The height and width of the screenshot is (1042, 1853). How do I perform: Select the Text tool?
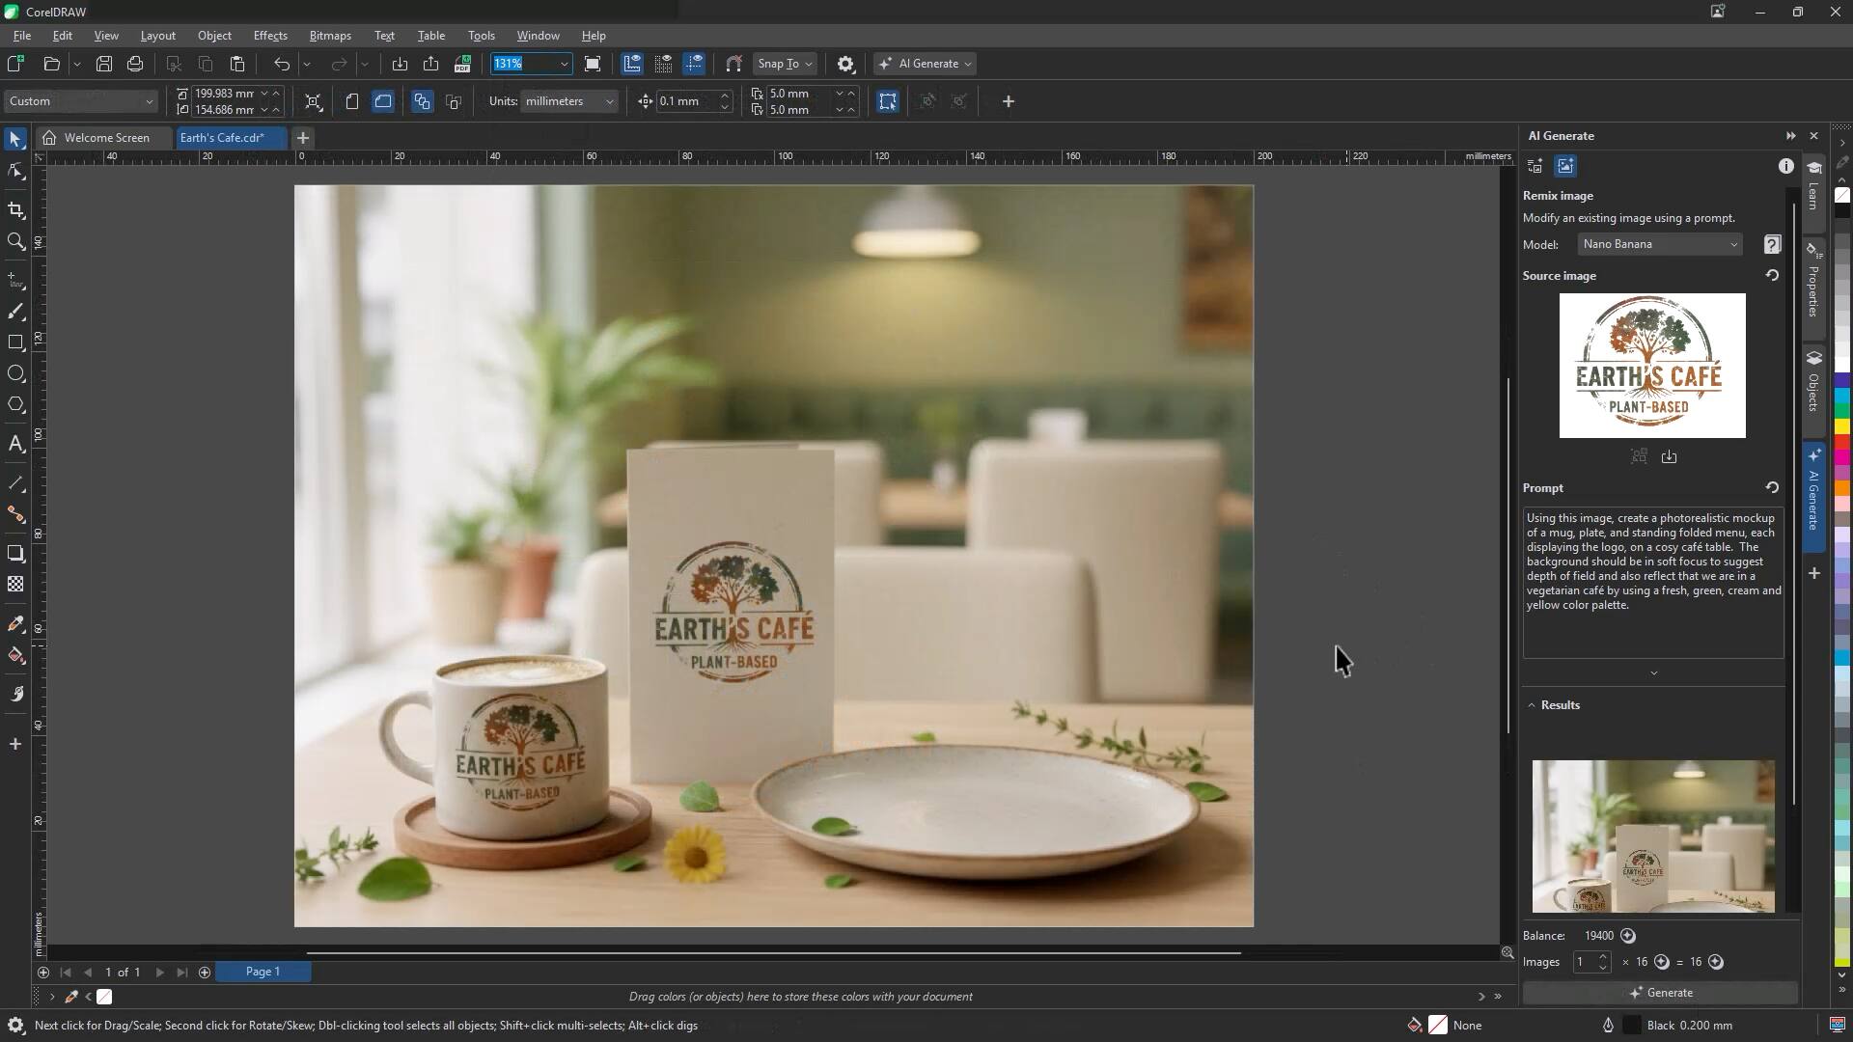tap(15, 444)
